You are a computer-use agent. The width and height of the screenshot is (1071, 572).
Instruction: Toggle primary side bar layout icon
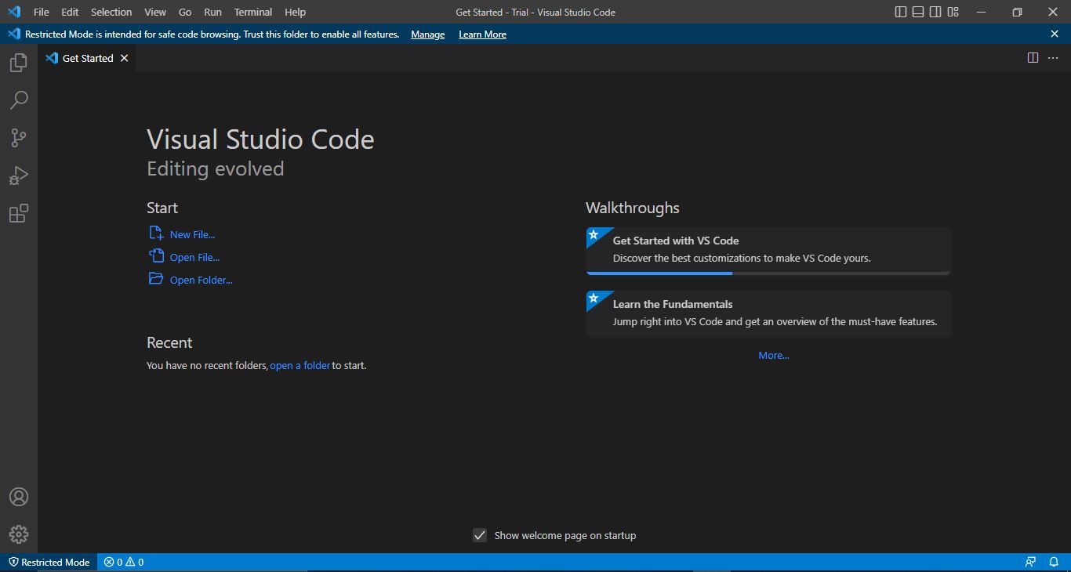(x=901, y=12)
